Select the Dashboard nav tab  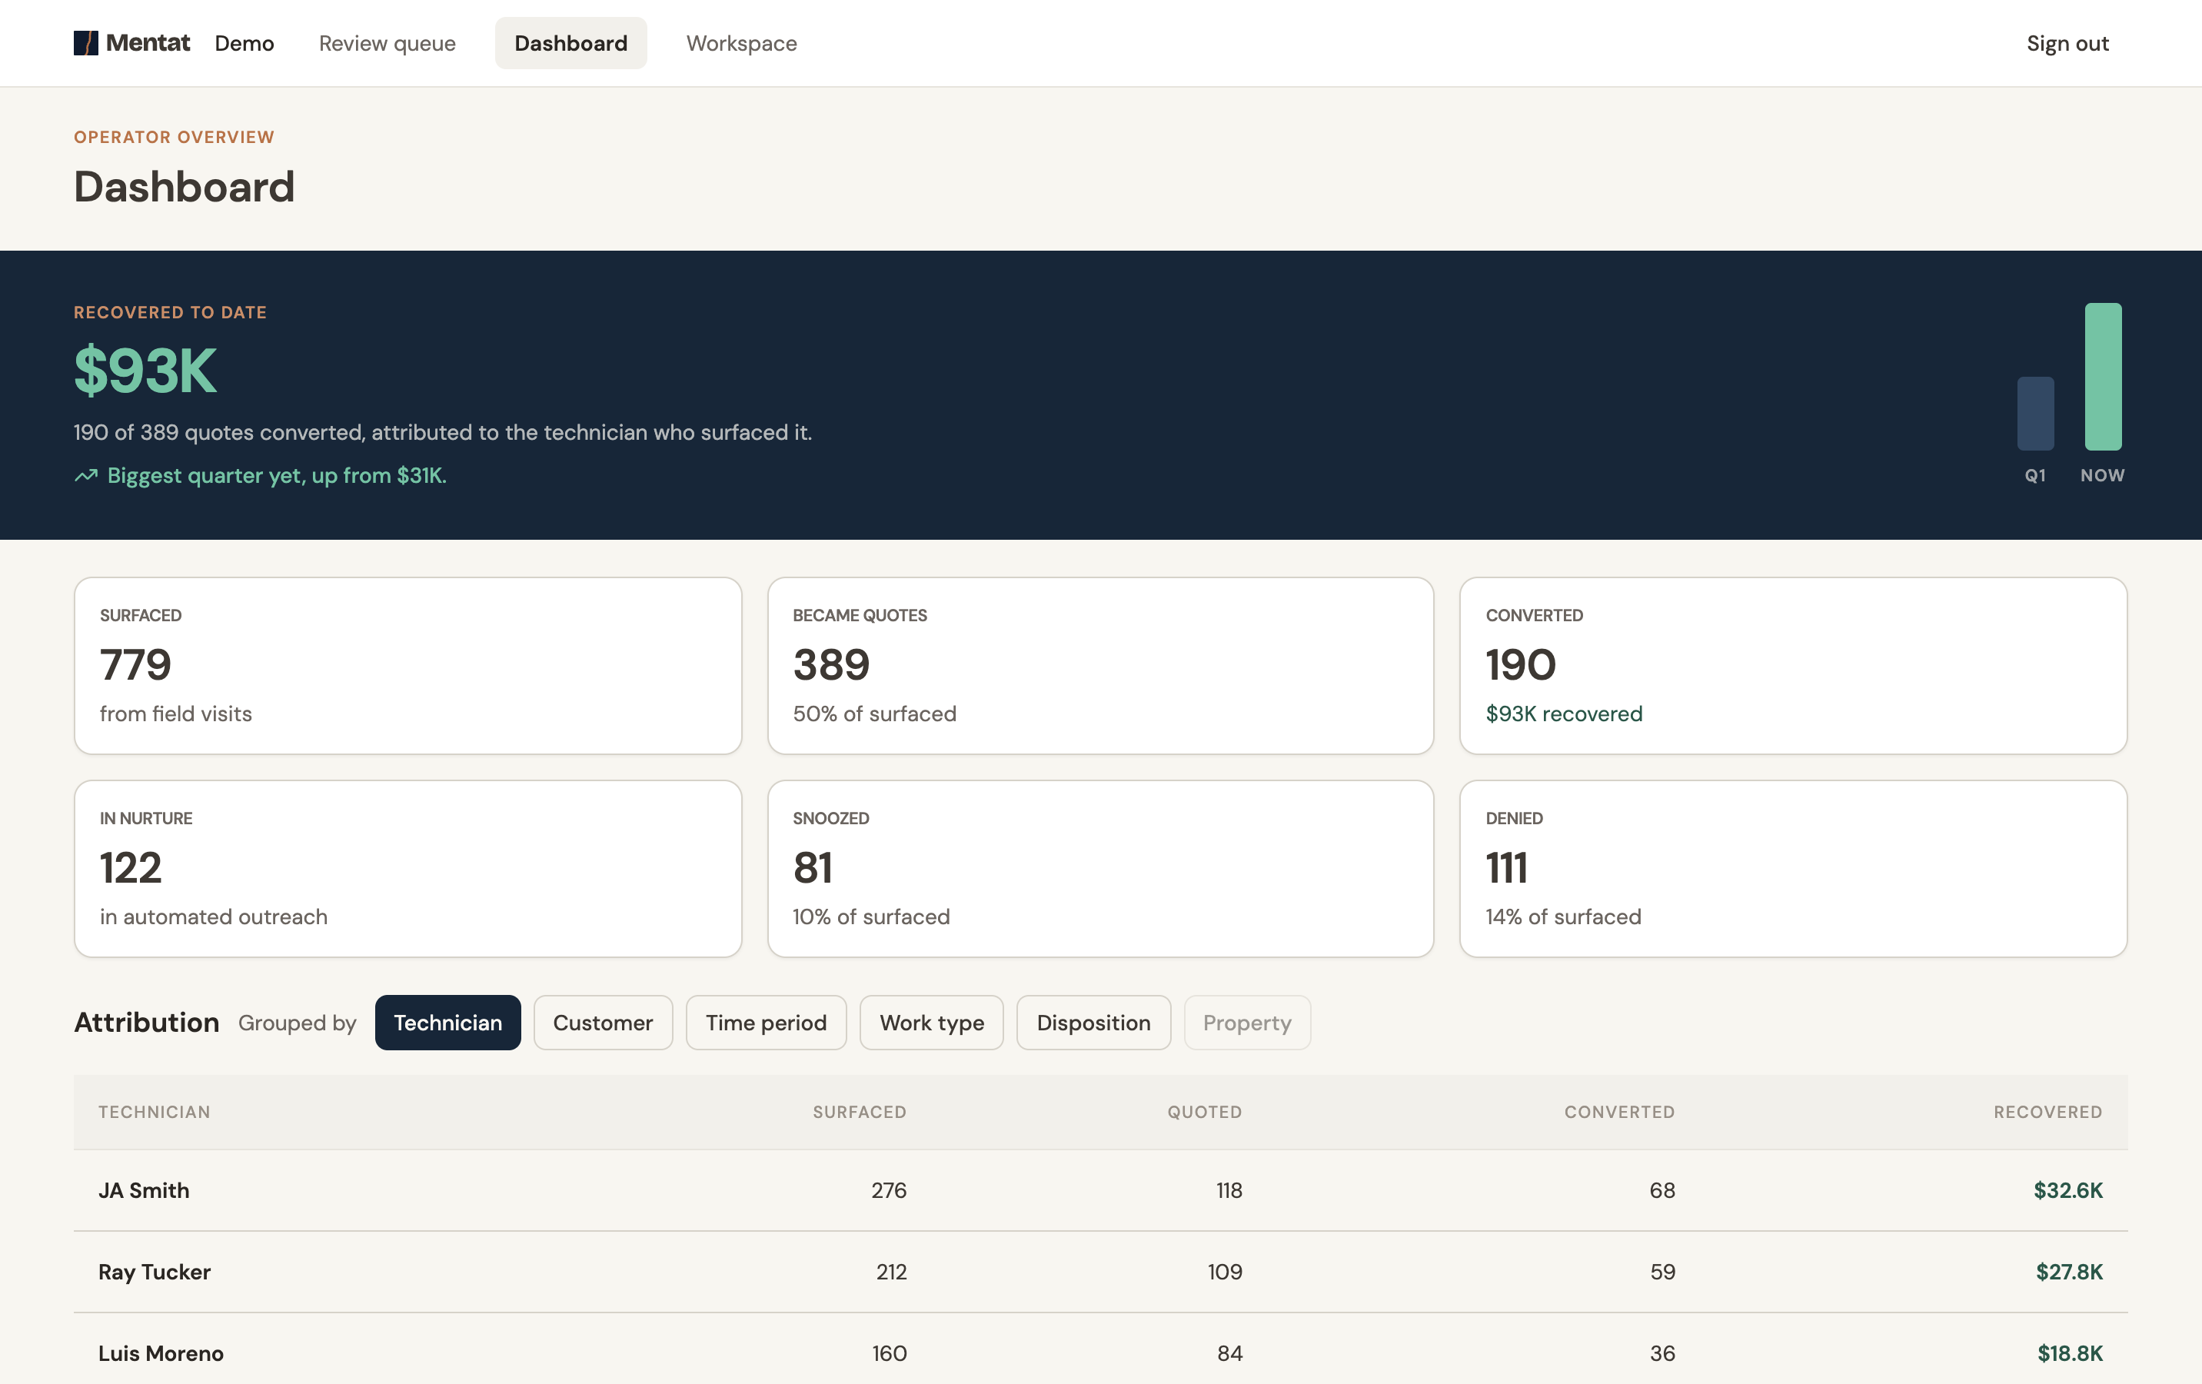(570, 43)
